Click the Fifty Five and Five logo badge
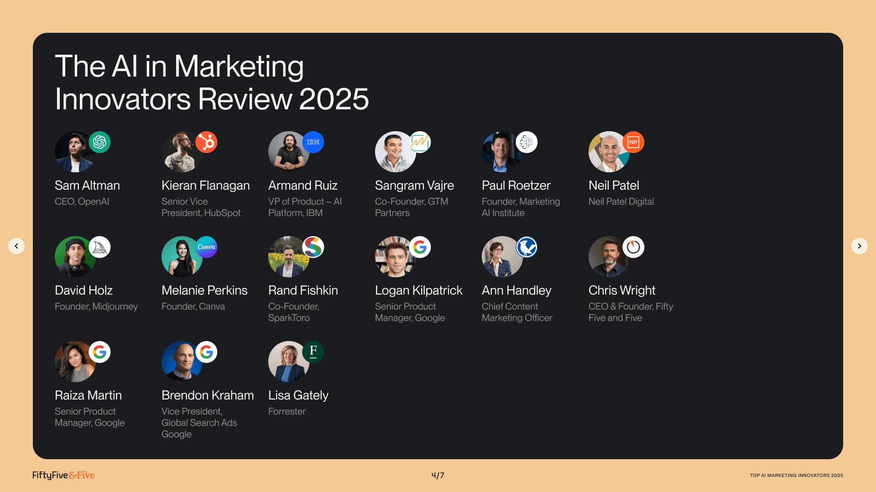 (x=633, y=247)
